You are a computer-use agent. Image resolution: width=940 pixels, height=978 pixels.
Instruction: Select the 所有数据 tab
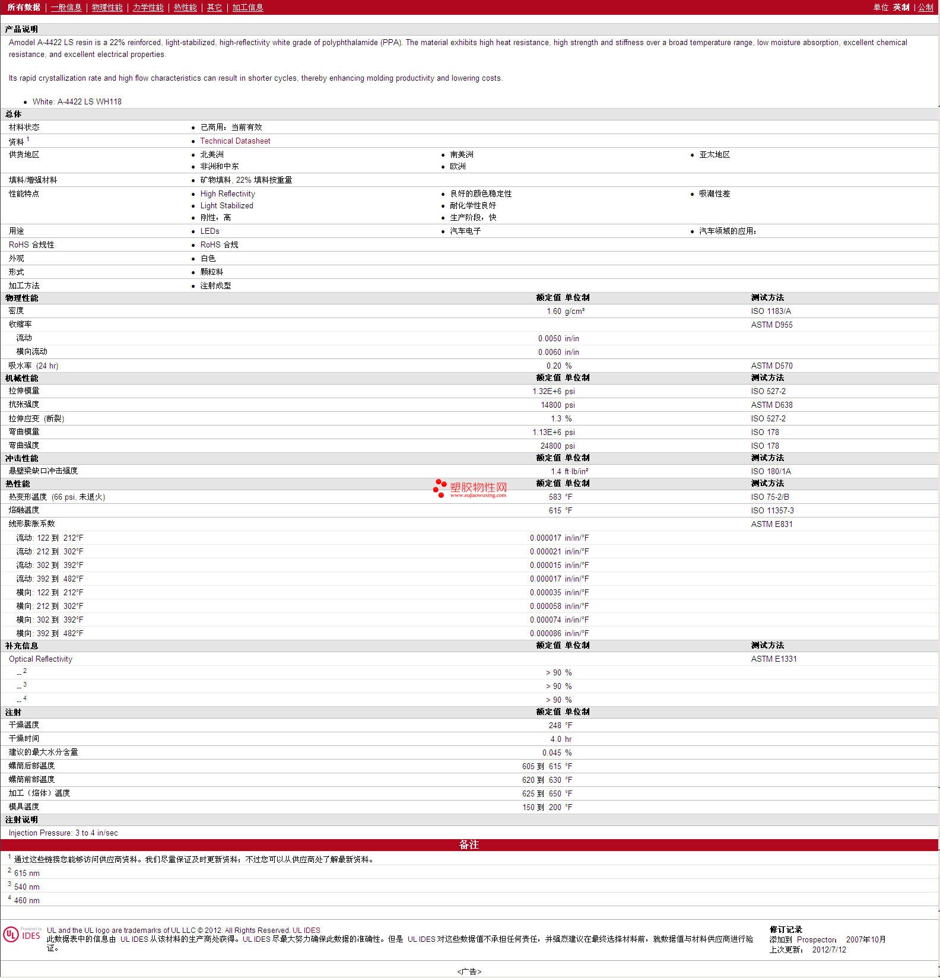click(24, 7)
